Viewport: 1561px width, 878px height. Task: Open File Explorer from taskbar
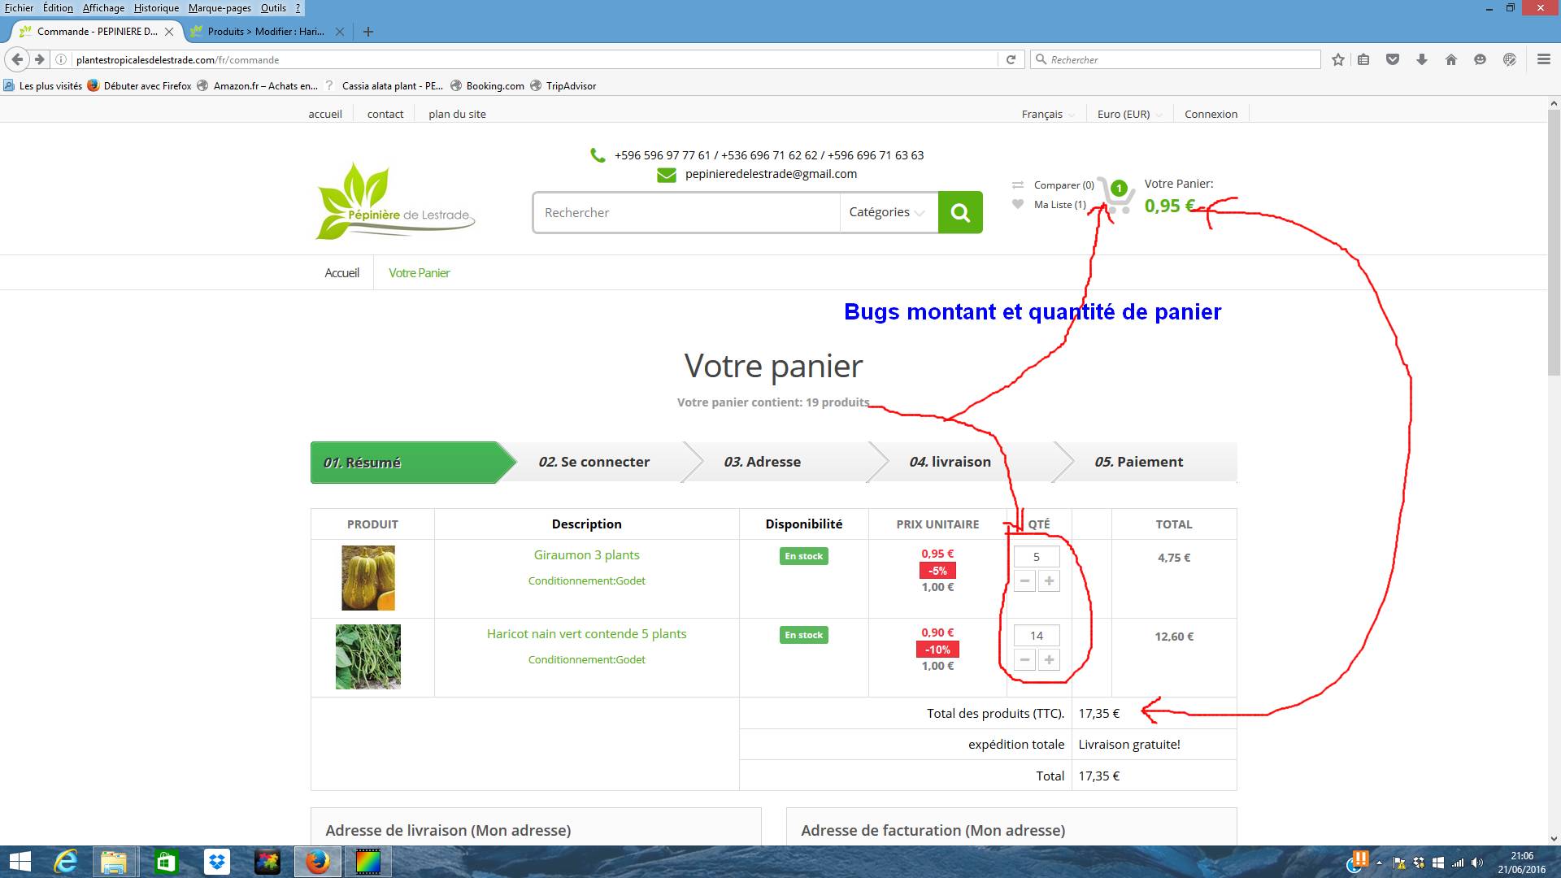[115, 862]
